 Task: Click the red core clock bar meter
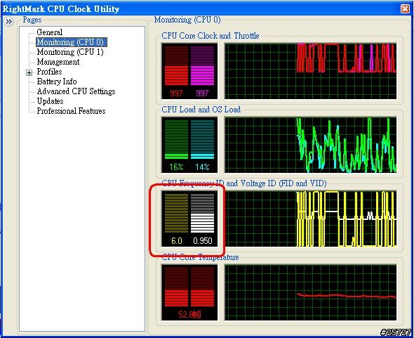176,66
